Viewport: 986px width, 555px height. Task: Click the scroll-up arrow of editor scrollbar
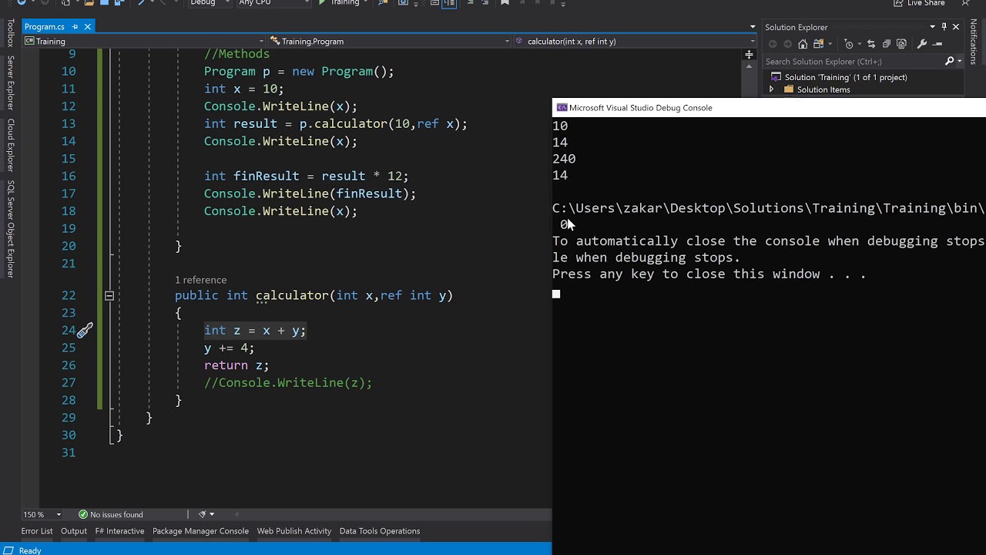point(749,67)
